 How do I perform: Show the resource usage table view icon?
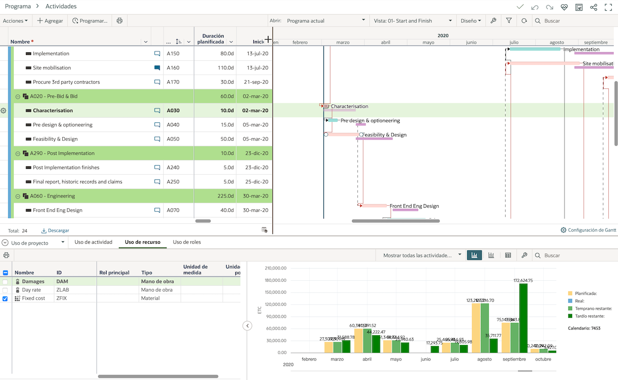pyautogui.click(x=508, y=255)
